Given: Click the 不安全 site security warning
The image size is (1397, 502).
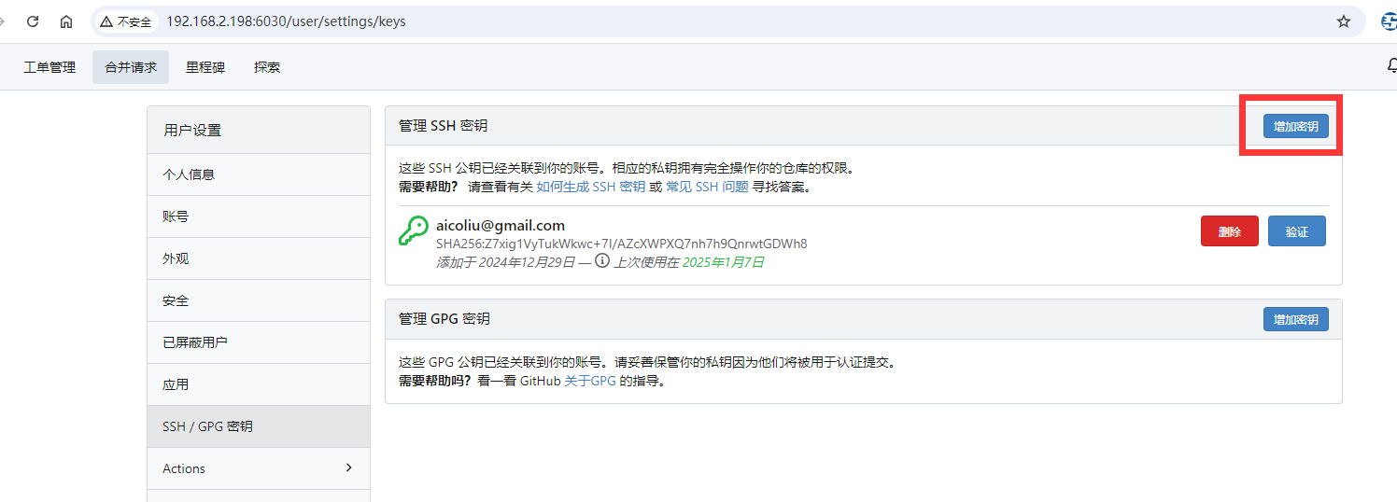Looking at the screenshot, I should tap(126, 21).
